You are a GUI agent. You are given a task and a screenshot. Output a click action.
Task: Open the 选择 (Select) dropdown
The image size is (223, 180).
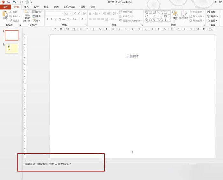[212, 21]
